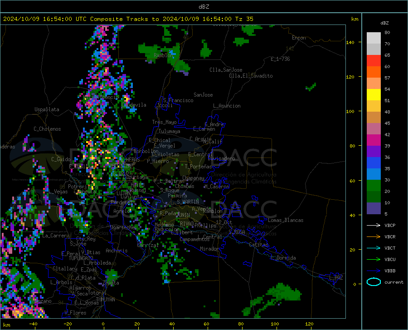
Task: Click the cyan VBCT arrow legend
Action: pyautogui.click(x=374, y=248)
